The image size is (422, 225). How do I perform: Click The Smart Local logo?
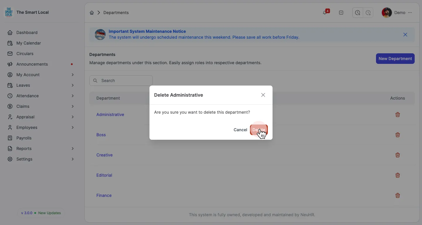click(9, 12)
